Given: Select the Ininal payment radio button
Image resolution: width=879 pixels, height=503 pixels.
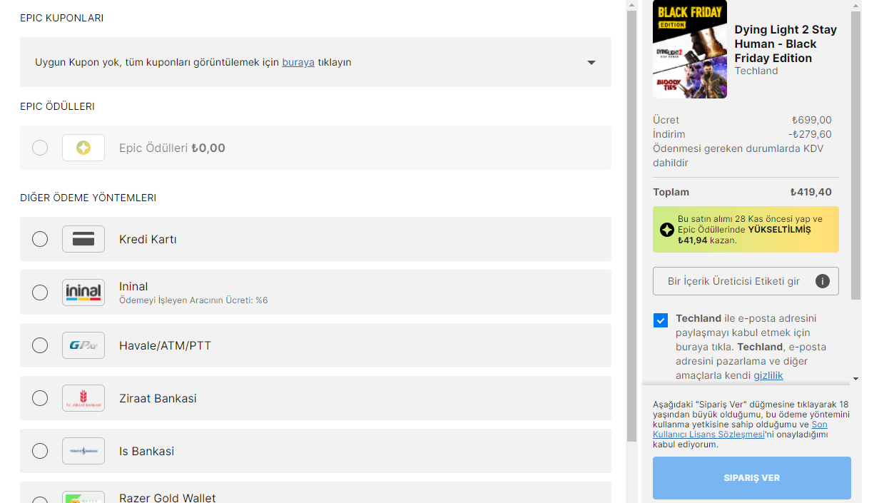Looking at the screenshot, I should click(x=40, y=293).
